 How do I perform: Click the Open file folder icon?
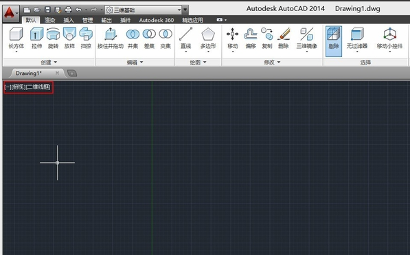(x=37, y=10)
